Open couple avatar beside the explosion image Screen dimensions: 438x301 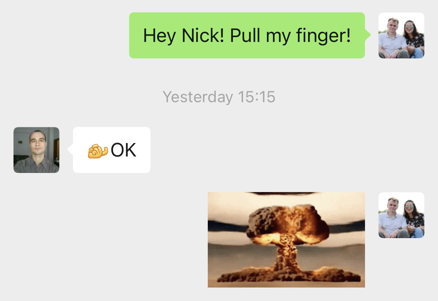coord(401,215)
